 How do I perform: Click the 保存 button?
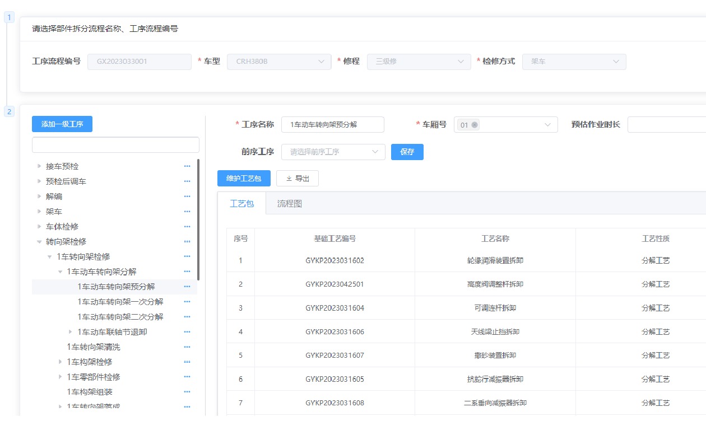click(x=407, y=152)
